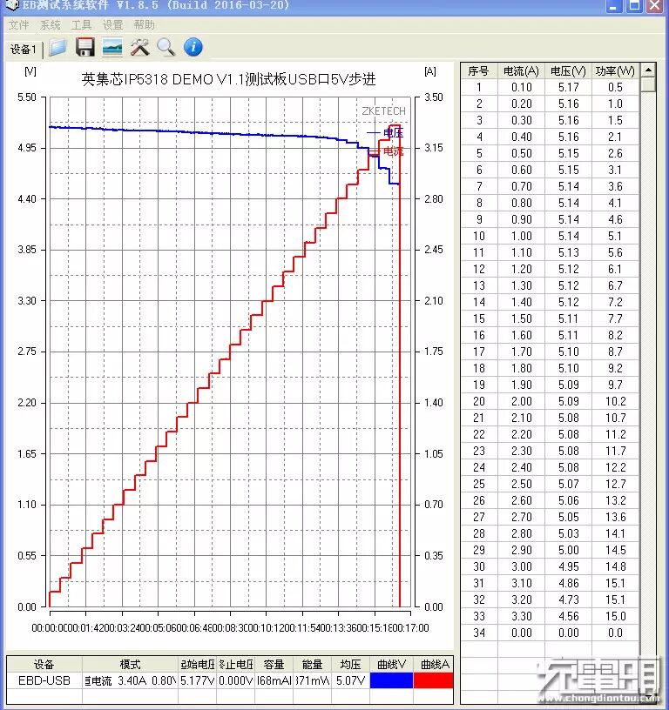Viewport: 669px width, 710px height.
Task: Open the 工具 menu
Action: coord(81,25)
